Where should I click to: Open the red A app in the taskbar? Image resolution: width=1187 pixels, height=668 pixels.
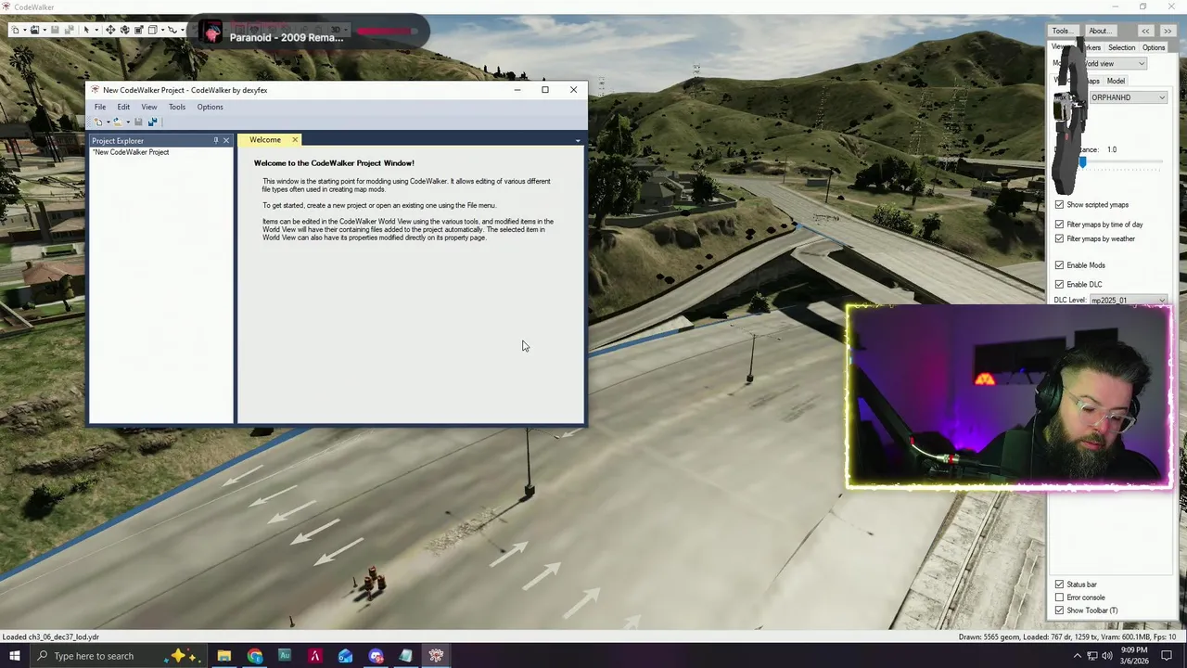(315, 656)
